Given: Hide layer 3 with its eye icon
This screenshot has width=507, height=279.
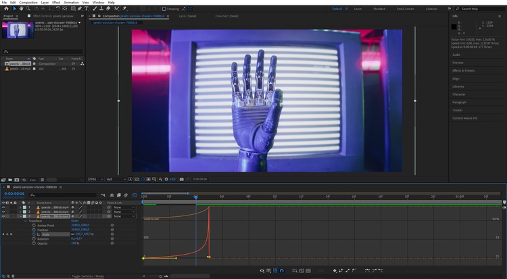Looking at the screenshot, I should [3, 216].
